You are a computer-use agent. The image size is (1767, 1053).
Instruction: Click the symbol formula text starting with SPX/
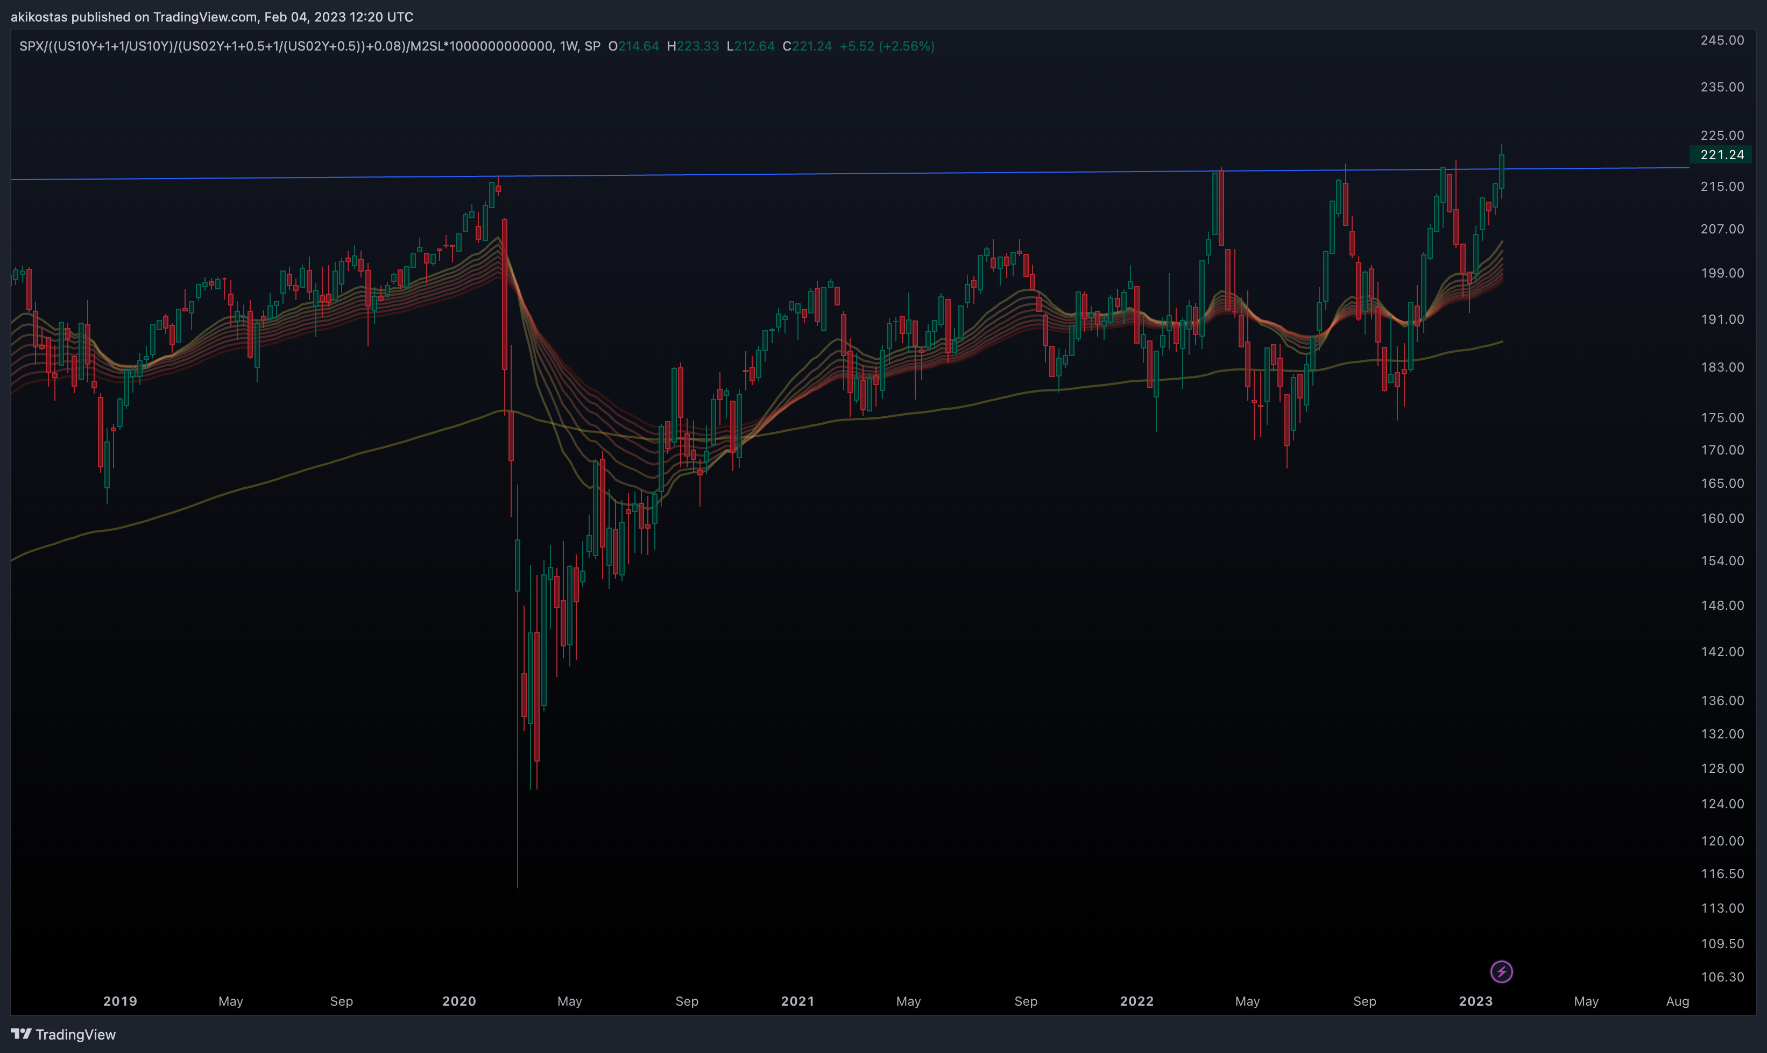[x=309, y=46]
